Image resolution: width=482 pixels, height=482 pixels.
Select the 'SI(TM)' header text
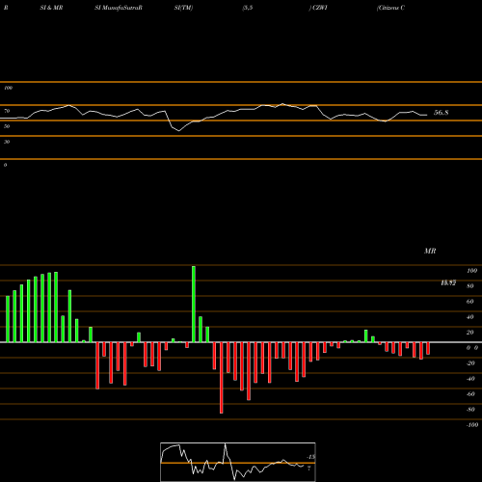183,8
